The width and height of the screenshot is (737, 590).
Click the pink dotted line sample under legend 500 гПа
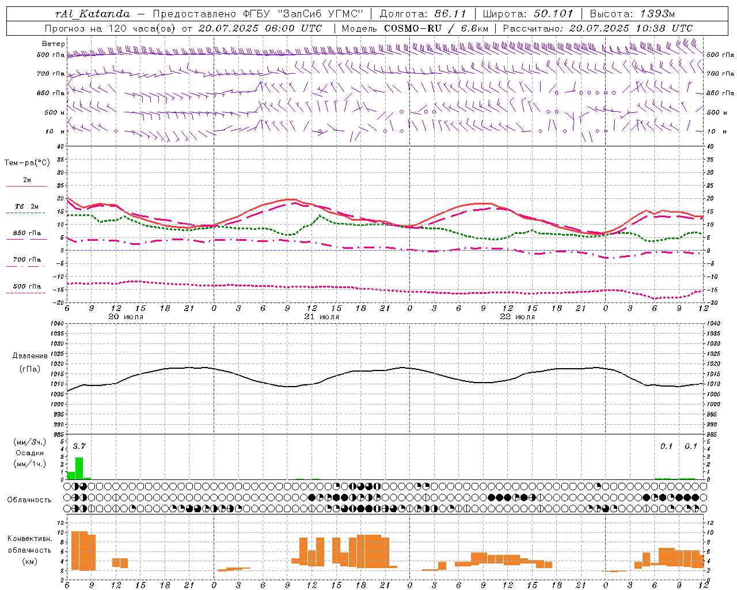click(26, 293)
